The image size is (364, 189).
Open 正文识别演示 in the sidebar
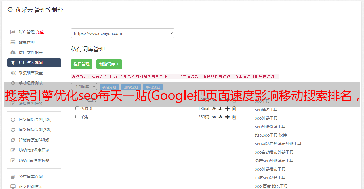[x=31, y=187]
